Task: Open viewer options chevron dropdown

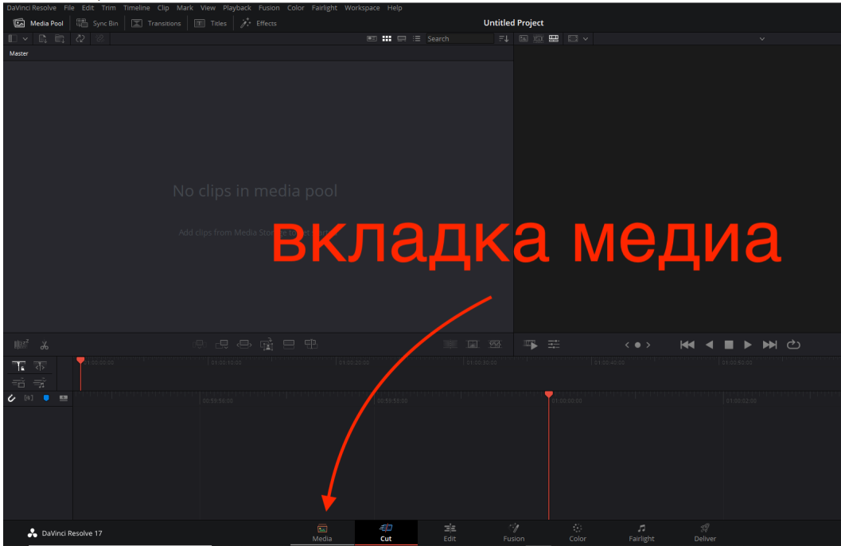Action: tap(585, 39)
